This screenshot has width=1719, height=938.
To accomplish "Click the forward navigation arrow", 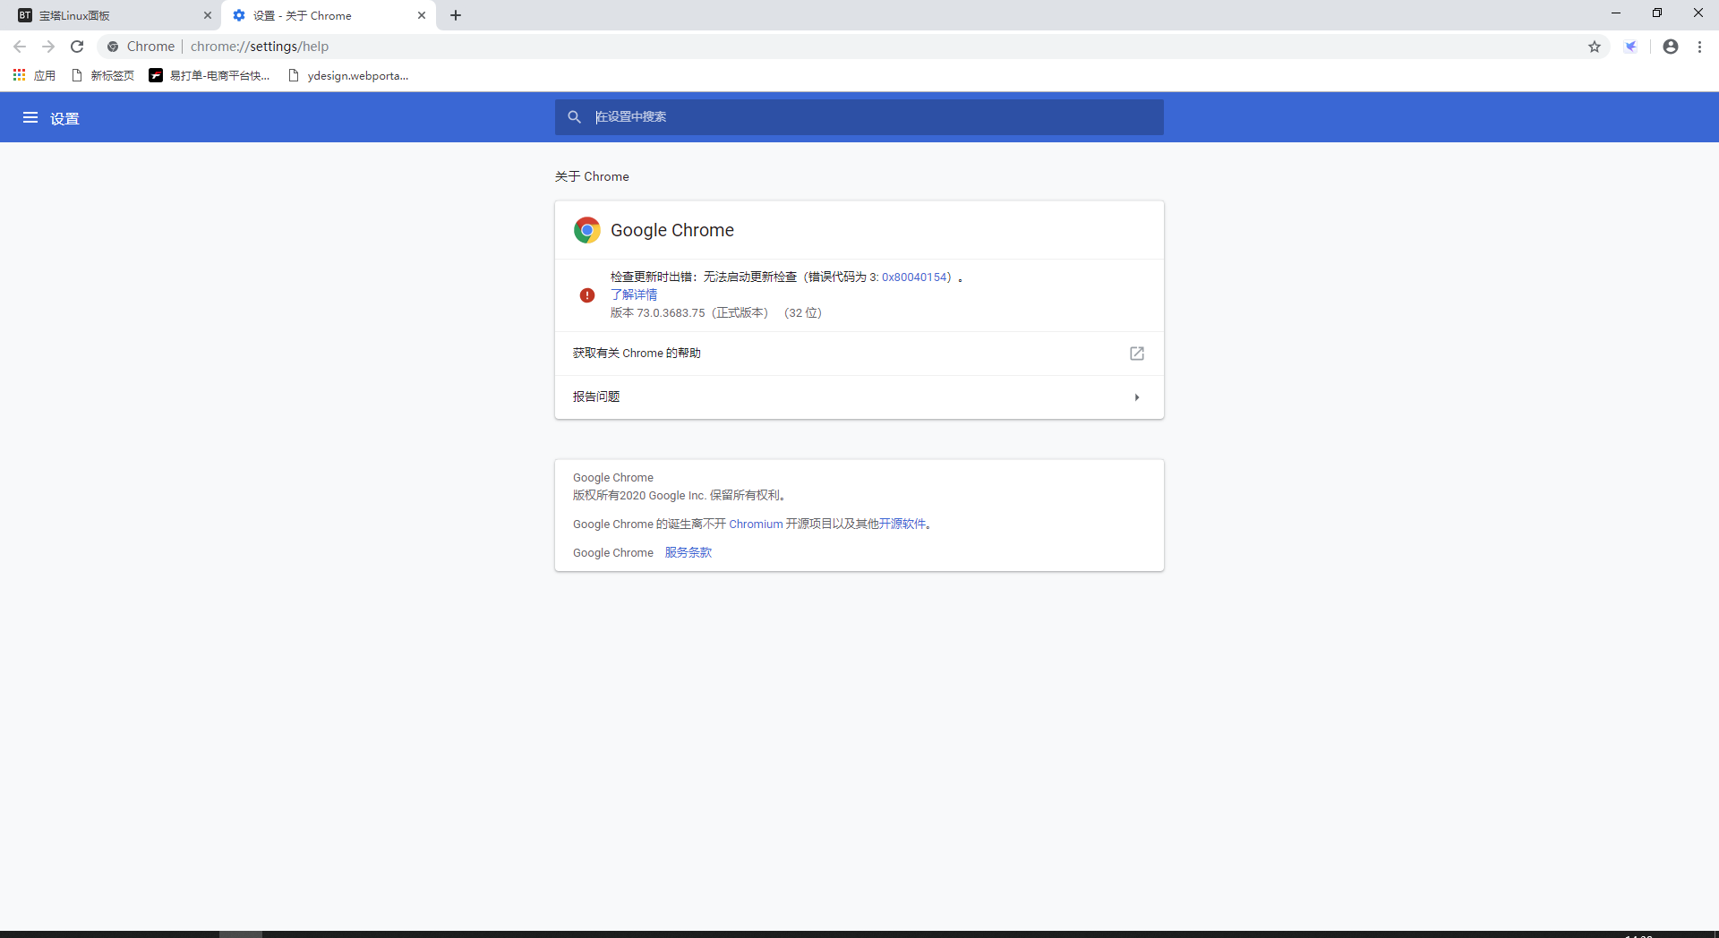I will coord(48,47).
